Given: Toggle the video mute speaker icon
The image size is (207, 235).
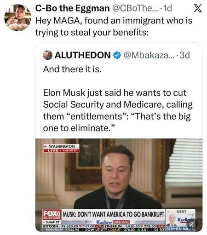Looking at the screenshot, I should (191, 224).
